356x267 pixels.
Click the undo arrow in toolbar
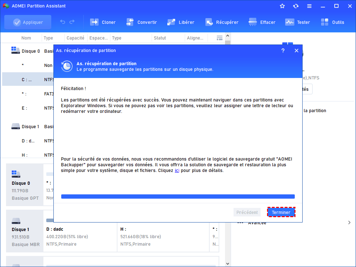pyautogui.click(x=63, y=22)
